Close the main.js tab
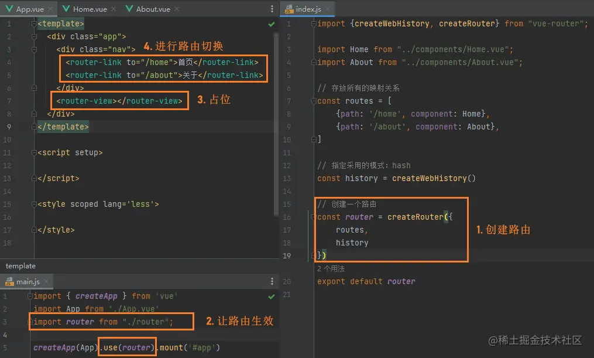594x358 pixels. pos(46,281)
